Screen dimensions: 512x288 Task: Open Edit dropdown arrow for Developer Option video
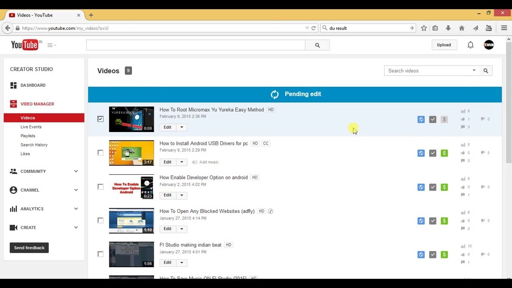182,195
